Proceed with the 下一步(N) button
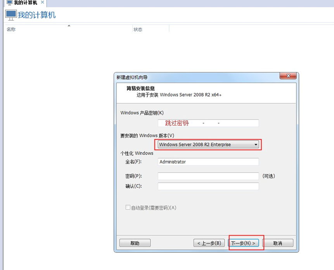The height and width of the screenshot is (270, 334). tap(243, 243)
